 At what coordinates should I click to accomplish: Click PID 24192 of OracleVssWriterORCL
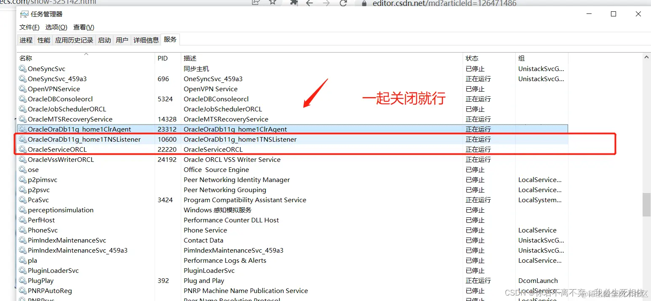[167, 159]
